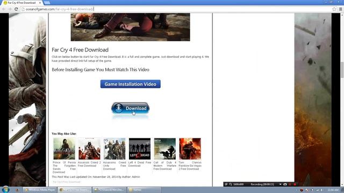This screenshot has width=344, height=193.
Task: Click the Game Installation Video button
Action: (130, 84)
